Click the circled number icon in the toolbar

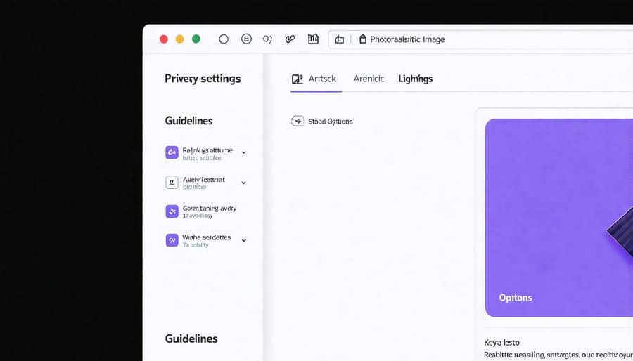coord(246,39)
